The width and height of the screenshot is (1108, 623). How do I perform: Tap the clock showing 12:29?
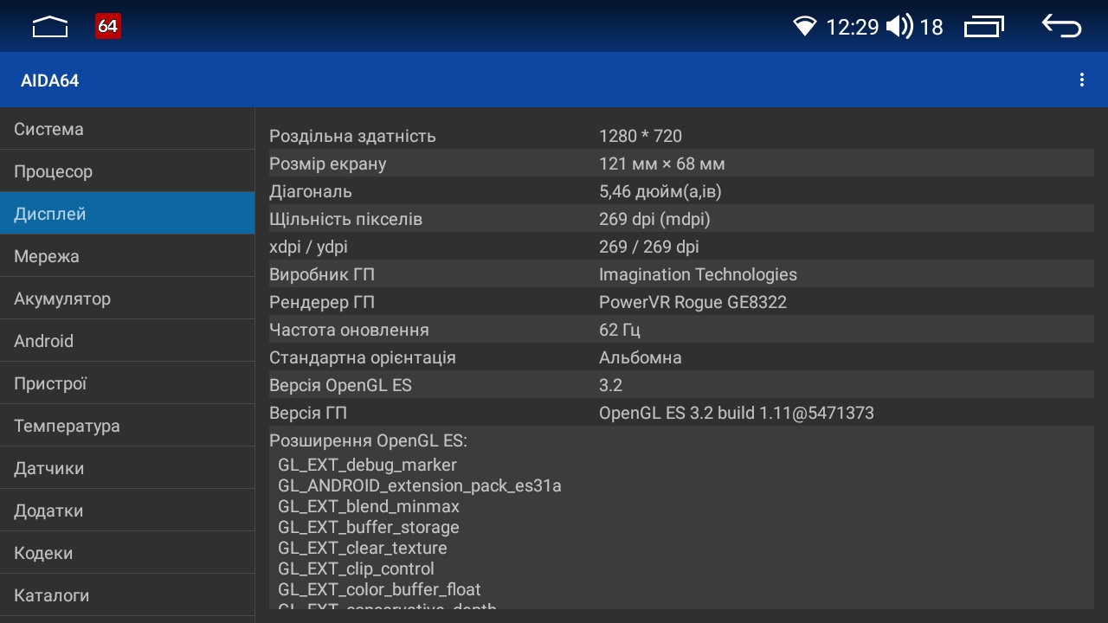tap(852, 27)
